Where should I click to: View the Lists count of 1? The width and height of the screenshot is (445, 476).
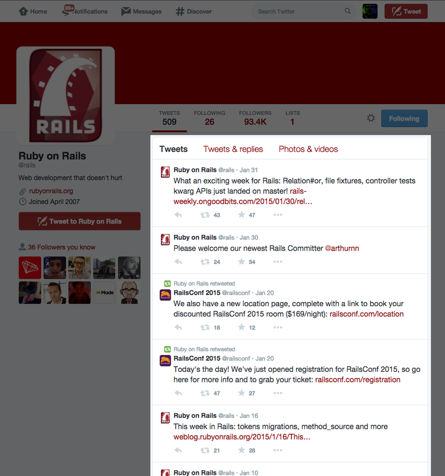(x=292, y=118)
